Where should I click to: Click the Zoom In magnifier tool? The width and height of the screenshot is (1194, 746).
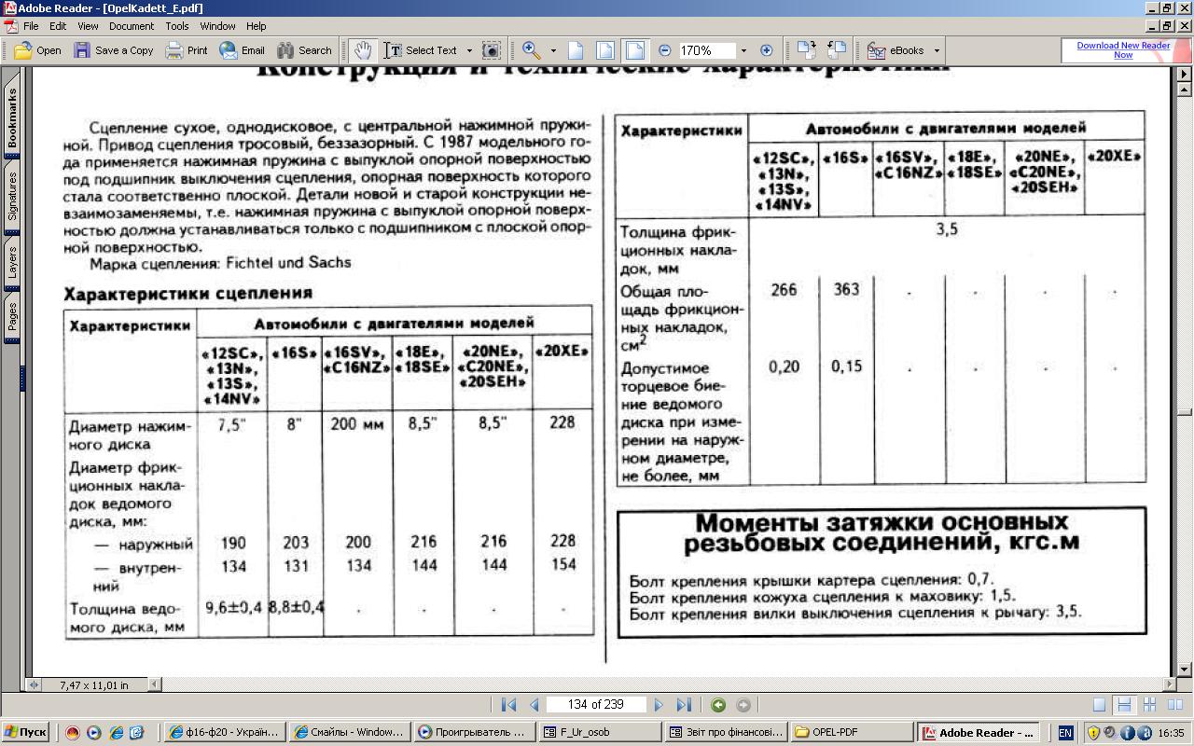[532, 50]
